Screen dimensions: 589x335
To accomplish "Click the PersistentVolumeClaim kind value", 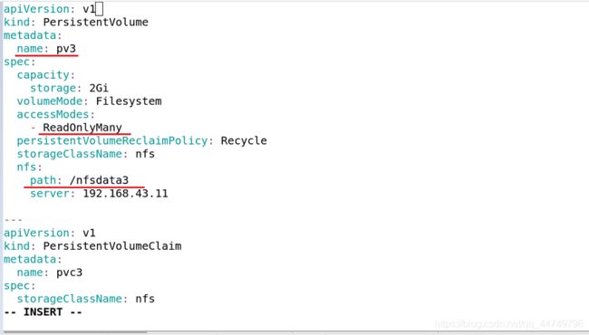I will [112, 246].
